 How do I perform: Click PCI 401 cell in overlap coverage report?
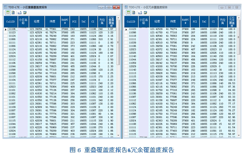[x=72, y=56]
